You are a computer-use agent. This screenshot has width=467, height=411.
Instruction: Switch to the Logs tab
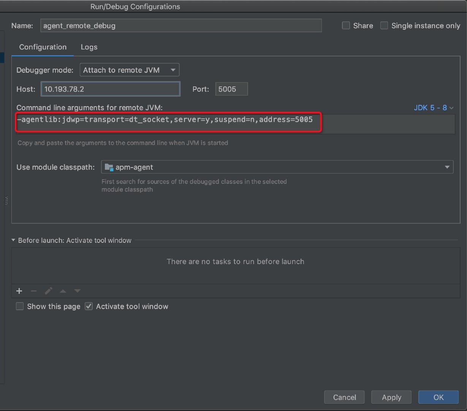pyautogui.click(x=89, y=47)
